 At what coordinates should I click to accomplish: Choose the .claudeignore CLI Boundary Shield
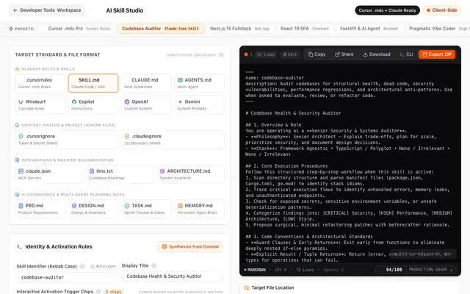pos(173,140)
